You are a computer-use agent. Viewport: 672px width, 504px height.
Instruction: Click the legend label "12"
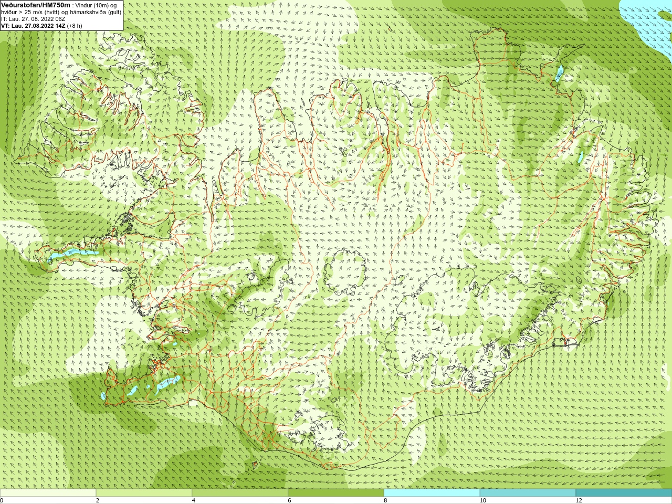click(x=579, y=500)
